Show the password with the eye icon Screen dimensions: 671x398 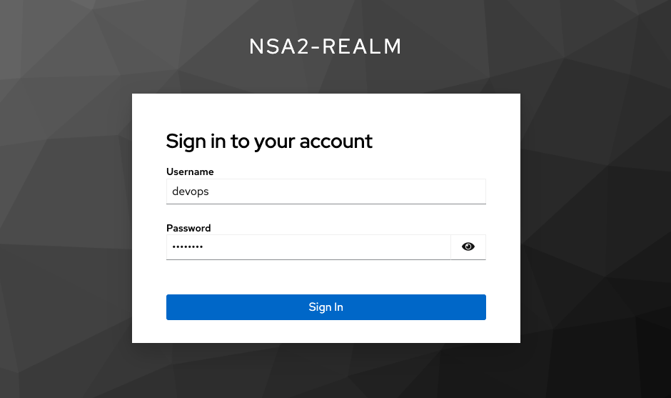tap(468, 247)
